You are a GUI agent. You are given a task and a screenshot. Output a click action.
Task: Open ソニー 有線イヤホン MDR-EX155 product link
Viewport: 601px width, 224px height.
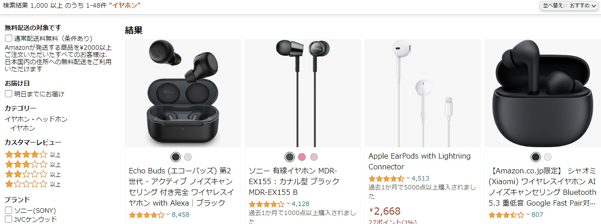[x=294, y=182]
